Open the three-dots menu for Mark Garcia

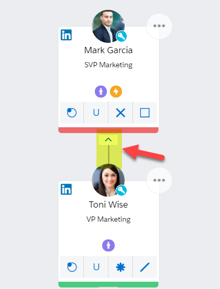(159, 26)
